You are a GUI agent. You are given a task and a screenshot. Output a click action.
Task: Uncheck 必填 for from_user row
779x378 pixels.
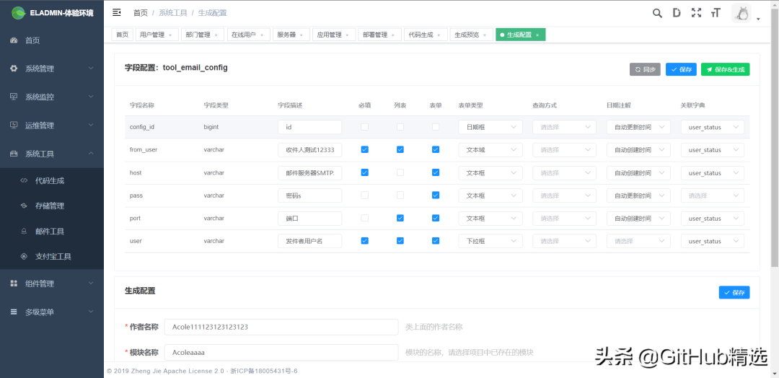365,149
